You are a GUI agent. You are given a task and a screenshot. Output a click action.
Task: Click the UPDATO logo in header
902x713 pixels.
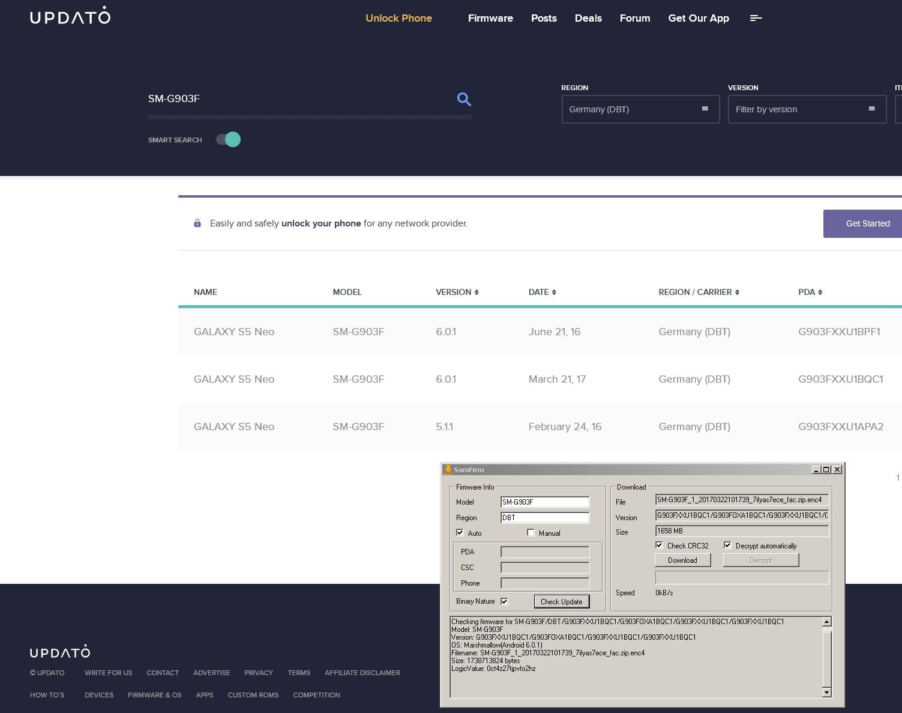coord(70,16)
